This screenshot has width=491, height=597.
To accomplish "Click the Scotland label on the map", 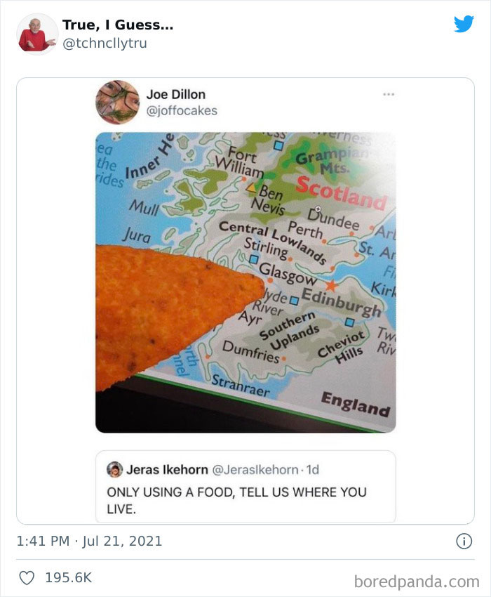I will (x=341, y=193).
